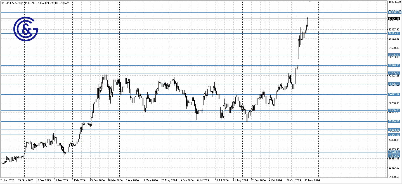Click the 68976.53 horizontal line label
The image size is (402, 184).
click(394, 84)
